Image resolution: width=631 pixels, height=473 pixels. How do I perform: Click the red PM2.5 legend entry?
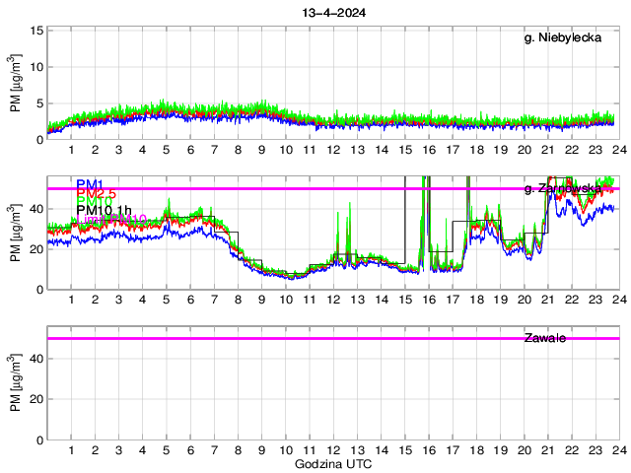[x=97, y=193]
